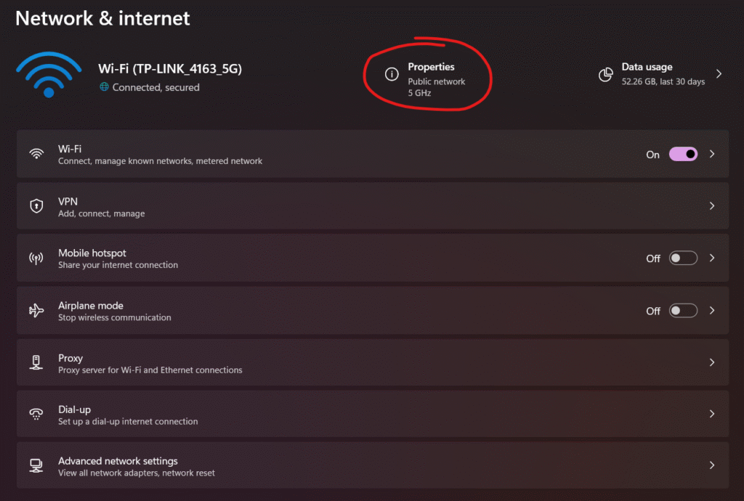Click the VPN shield icon
This screenshot has height=501, width=744.
[x=36, y=206]
